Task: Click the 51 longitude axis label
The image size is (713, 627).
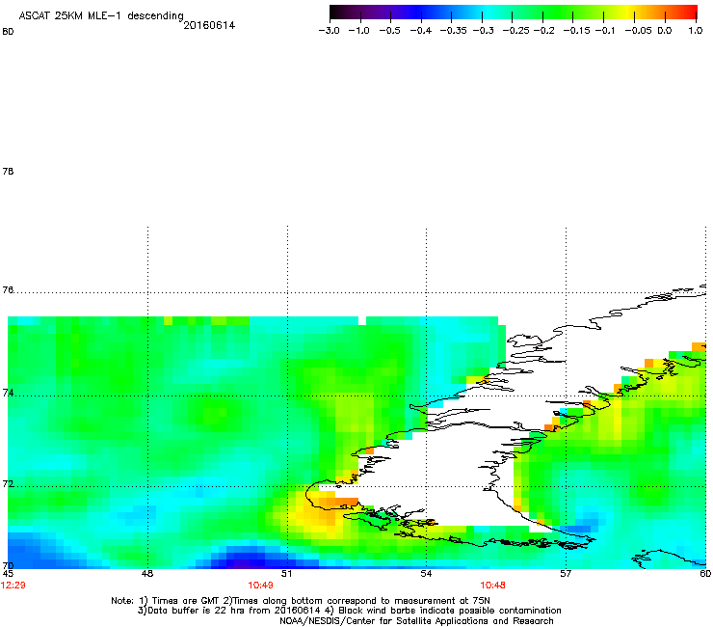Action: pos(286,574)
